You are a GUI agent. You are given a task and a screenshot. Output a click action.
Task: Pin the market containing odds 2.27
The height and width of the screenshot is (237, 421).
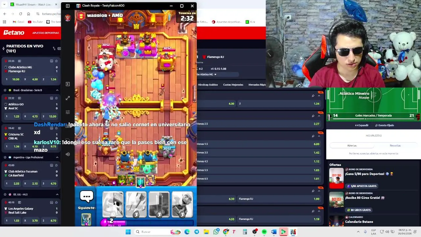coord(313,116)
